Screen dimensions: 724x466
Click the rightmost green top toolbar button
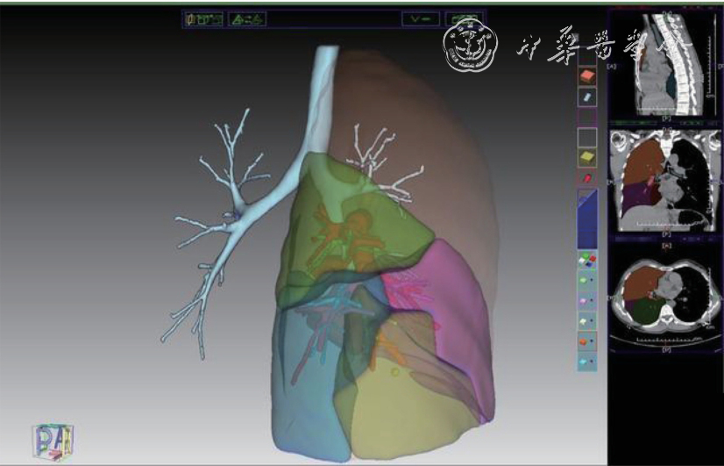pos(463,19)
